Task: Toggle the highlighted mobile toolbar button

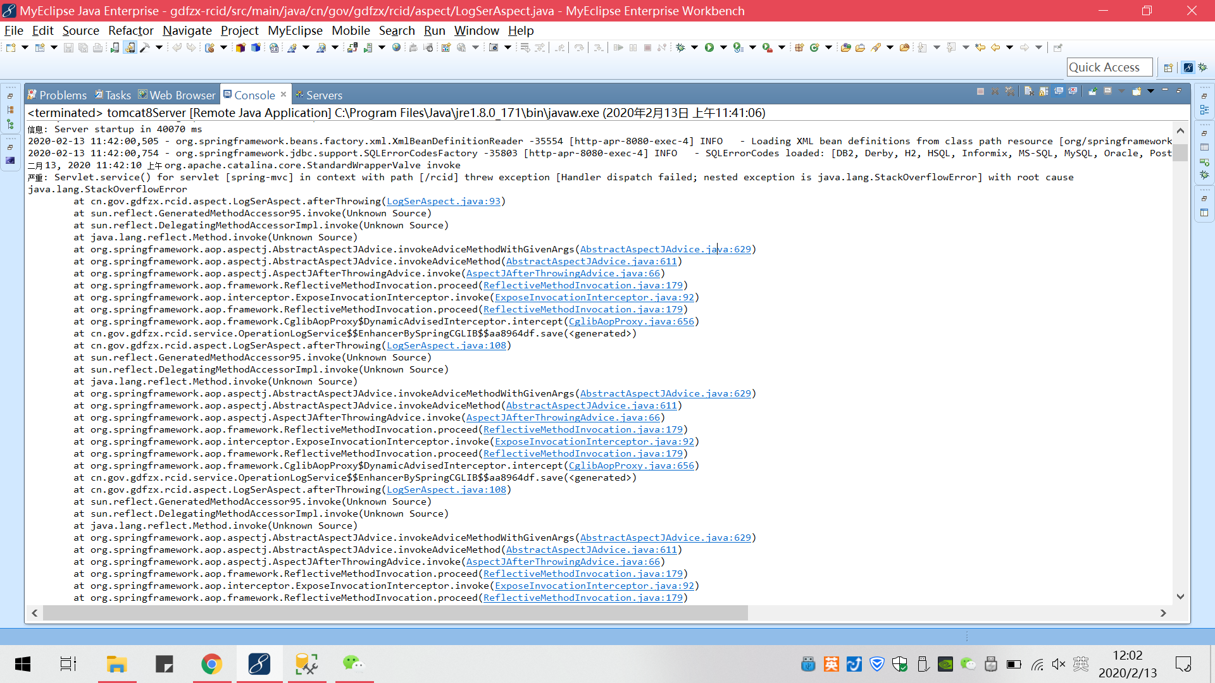Action: pyautogui.click(x=130, y=47)
